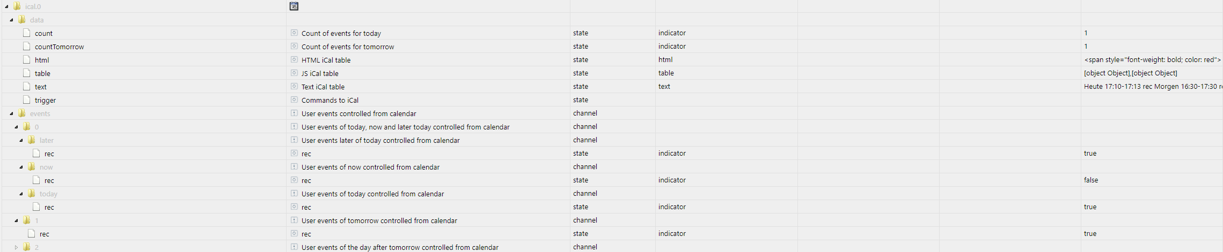Click the state icon beside 'Commands to iCal'
1223x252 pixels.
click(294, 100)
